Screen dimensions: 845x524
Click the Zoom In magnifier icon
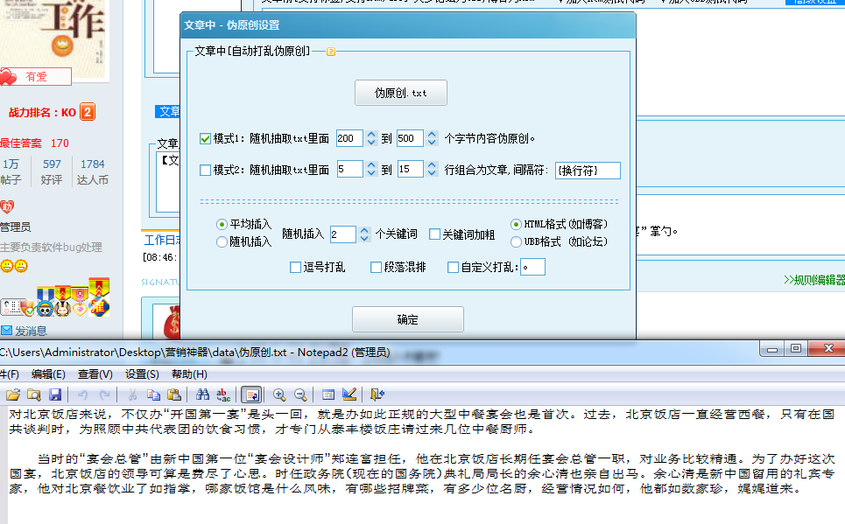pyautogui.click(x=279, y=395)
